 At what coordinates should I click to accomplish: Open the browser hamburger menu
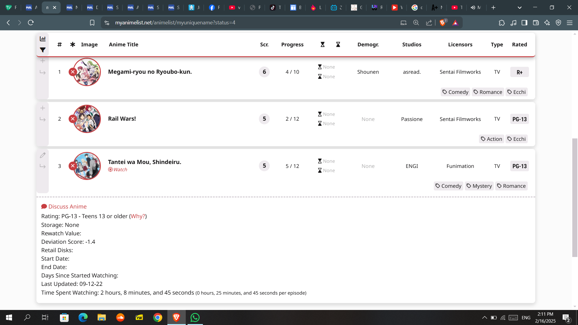click(x=570, y=23)
